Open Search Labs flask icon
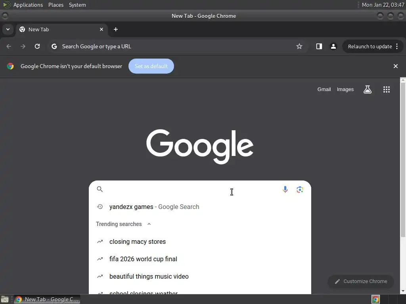 coord(368,89)
